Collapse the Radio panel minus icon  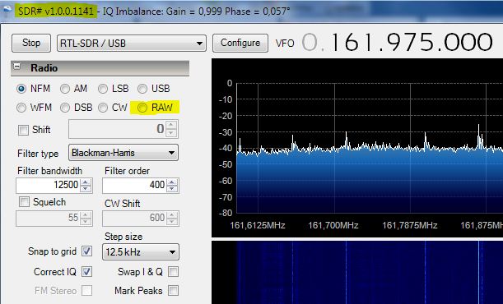point(16,67)
